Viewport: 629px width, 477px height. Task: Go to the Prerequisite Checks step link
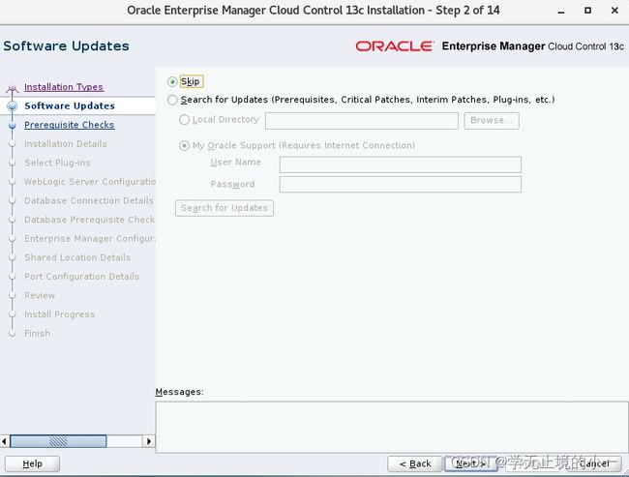pos(69,125)
